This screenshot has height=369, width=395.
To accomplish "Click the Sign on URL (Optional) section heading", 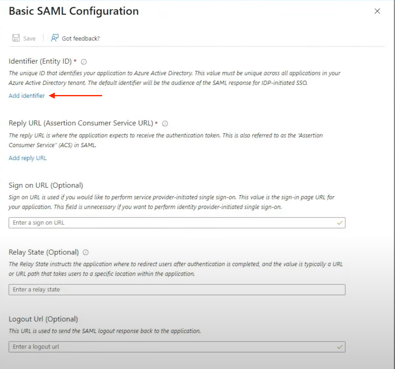I will point(46,185).
